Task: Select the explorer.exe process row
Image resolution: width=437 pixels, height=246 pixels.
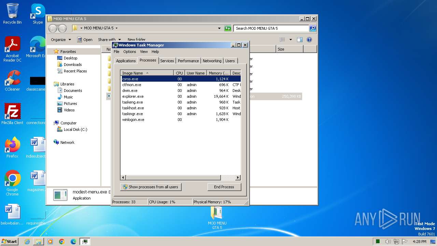Action: coord(181,96)
